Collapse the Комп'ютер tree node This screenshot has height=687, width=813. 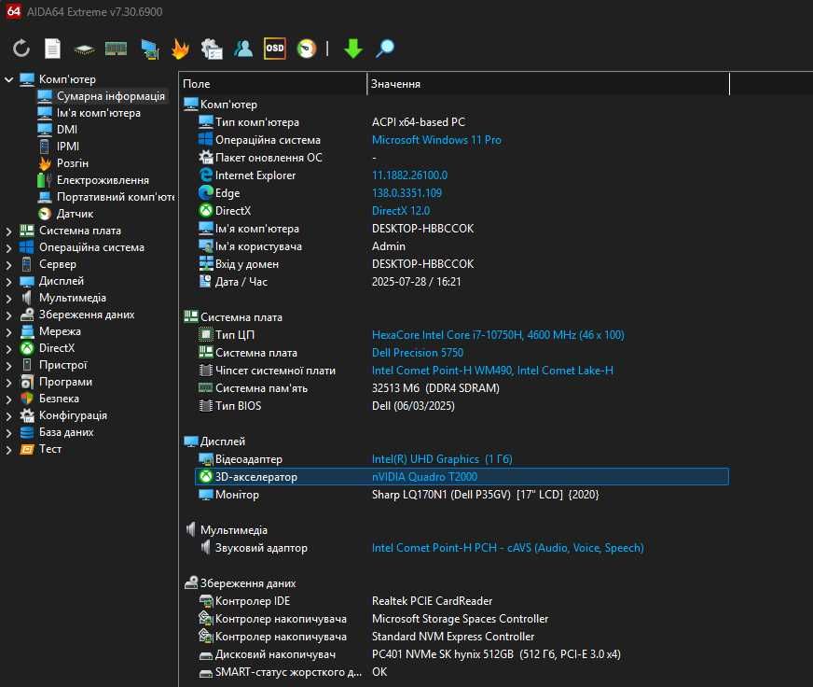(x=8, y=79)
